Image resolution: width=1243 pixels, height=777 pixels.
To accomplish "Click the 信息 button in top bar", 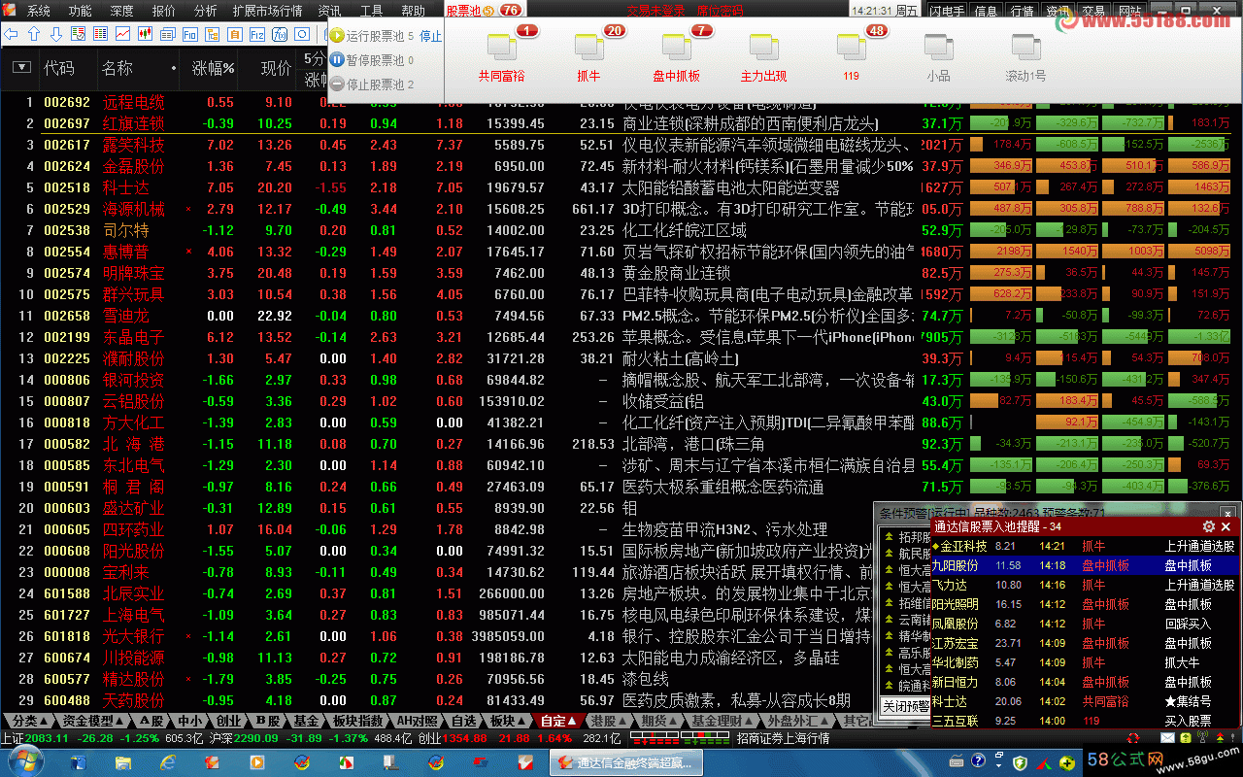I will 986,11.
